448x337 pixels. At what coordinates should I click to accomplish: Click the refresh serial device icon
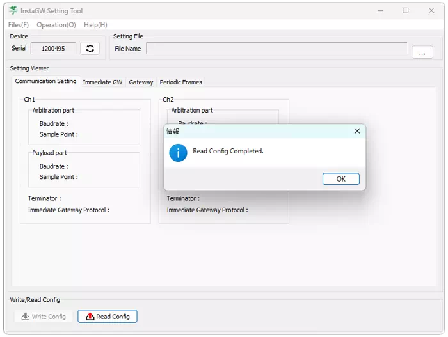[x=90, y=49]
